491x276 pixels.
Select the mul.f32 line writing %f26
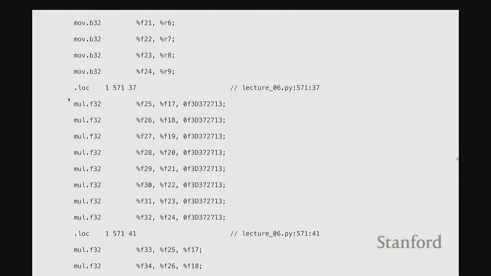pyautogui.click(x=150, y=120)
